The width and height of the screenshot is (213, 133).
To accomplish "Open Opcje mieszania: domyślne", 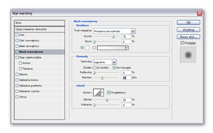I will tap(40, 29).
